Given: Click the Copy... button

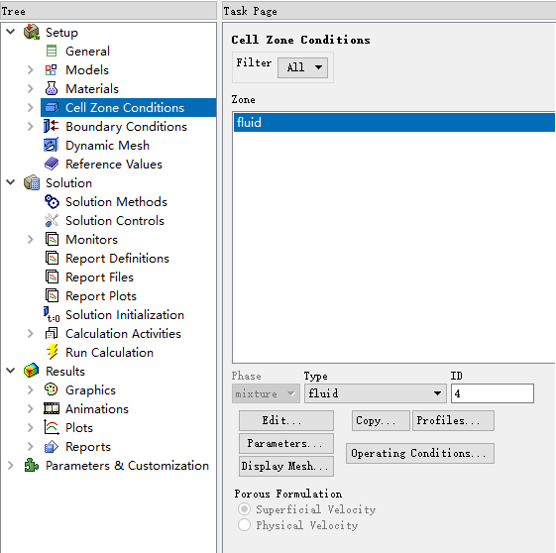Looking at the screenshot, I should (381, 420).
